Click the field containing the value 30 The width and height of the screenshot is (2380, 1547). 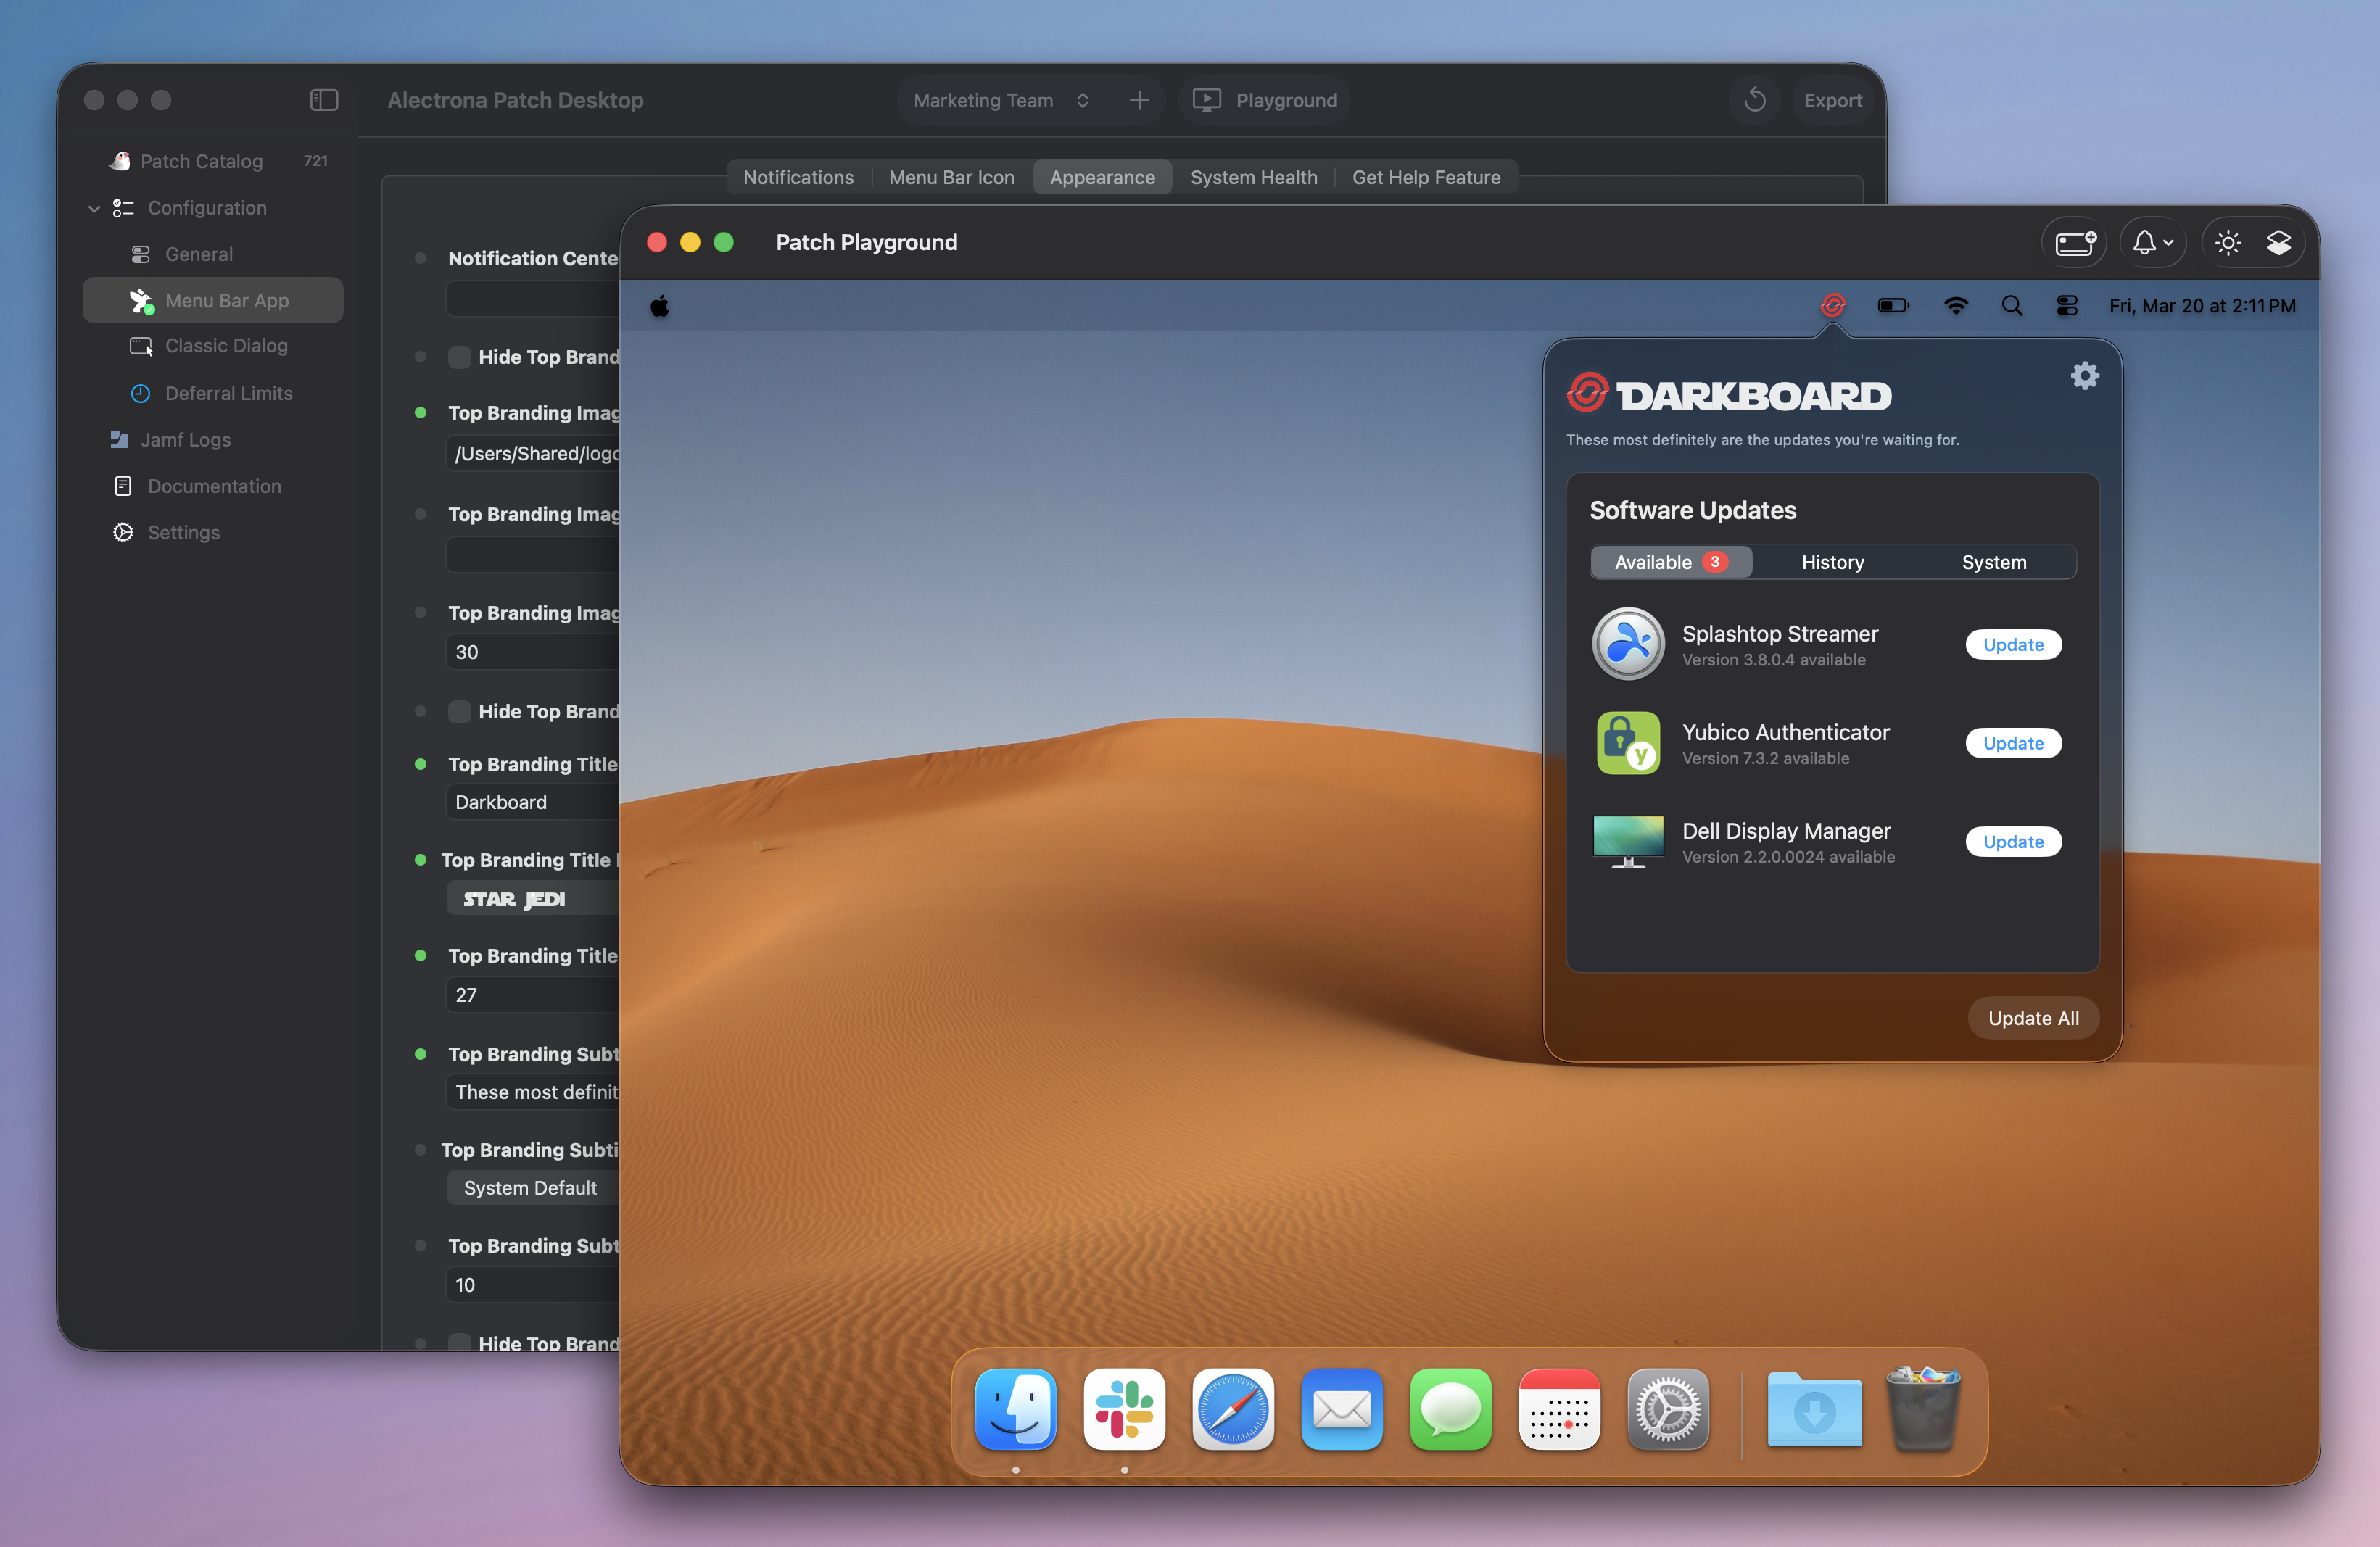533,652
